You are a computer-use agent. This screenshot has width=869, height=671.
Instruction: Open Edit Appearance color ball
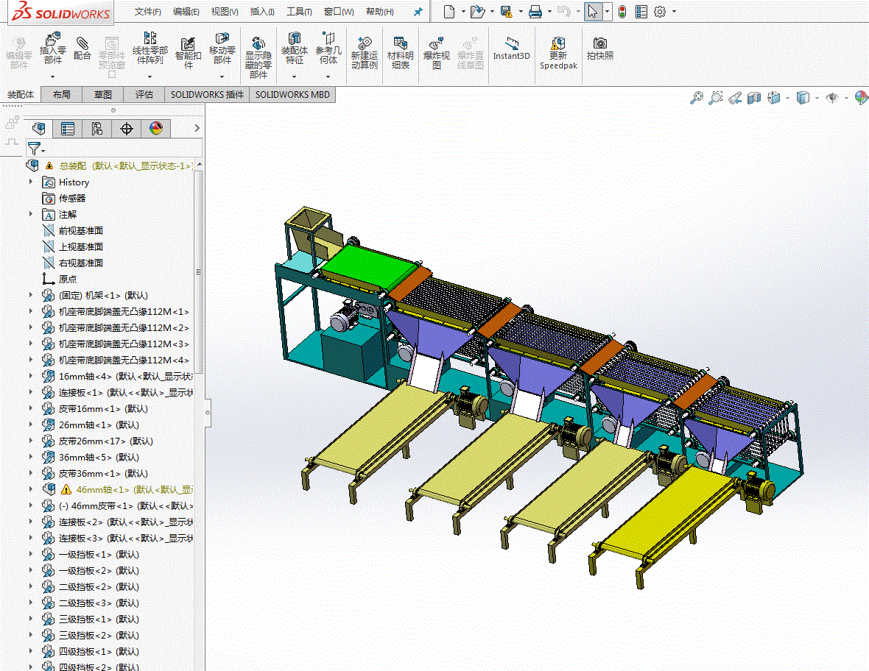861,98
